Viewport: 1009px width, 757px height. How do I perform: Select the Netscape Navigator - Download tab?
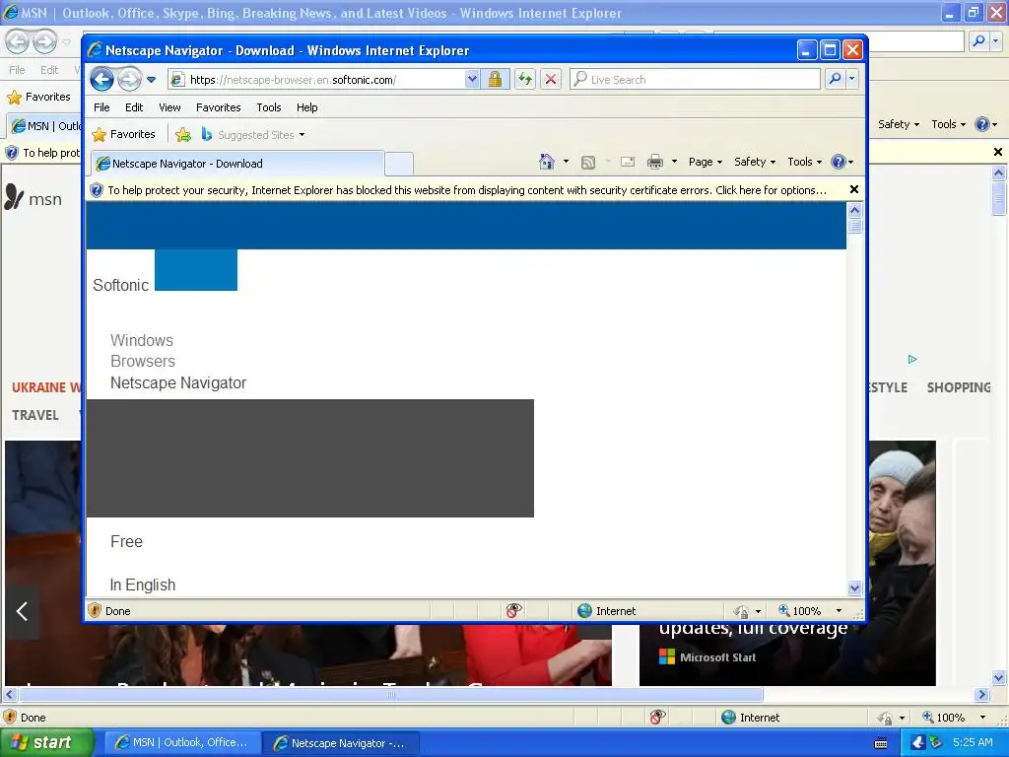point(236,164)
